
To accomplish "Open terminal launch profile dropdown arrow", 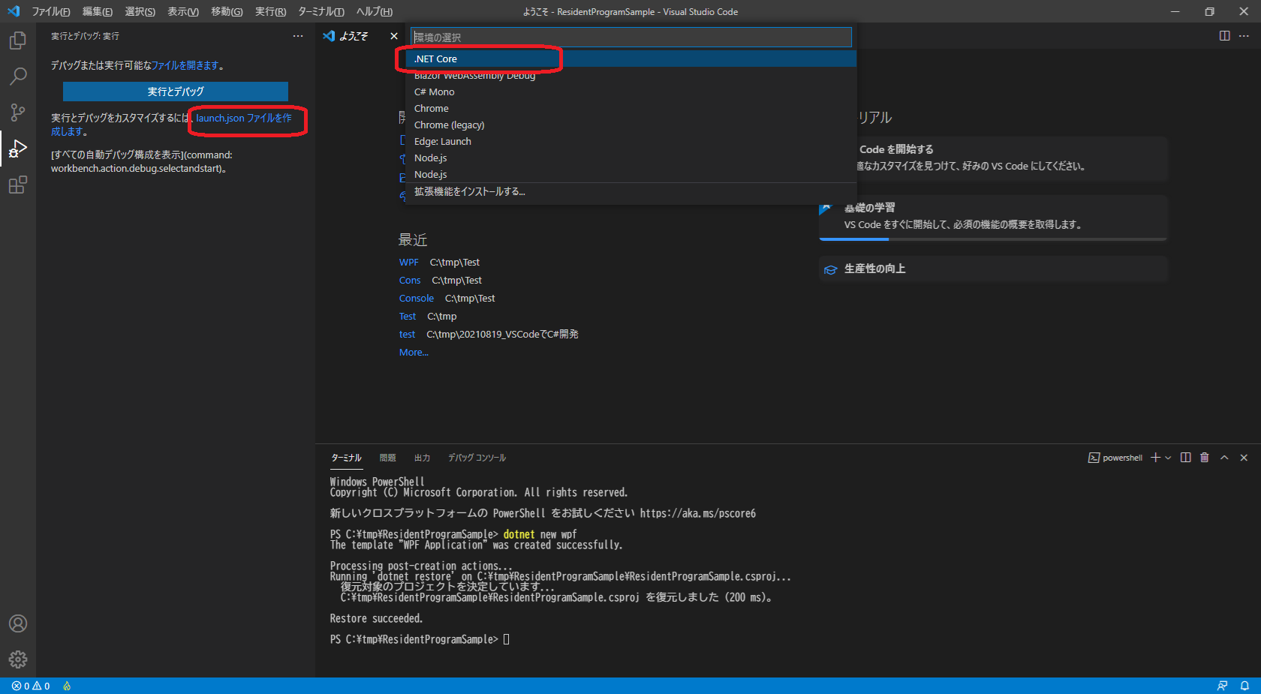I will [x=1168, y=458].
